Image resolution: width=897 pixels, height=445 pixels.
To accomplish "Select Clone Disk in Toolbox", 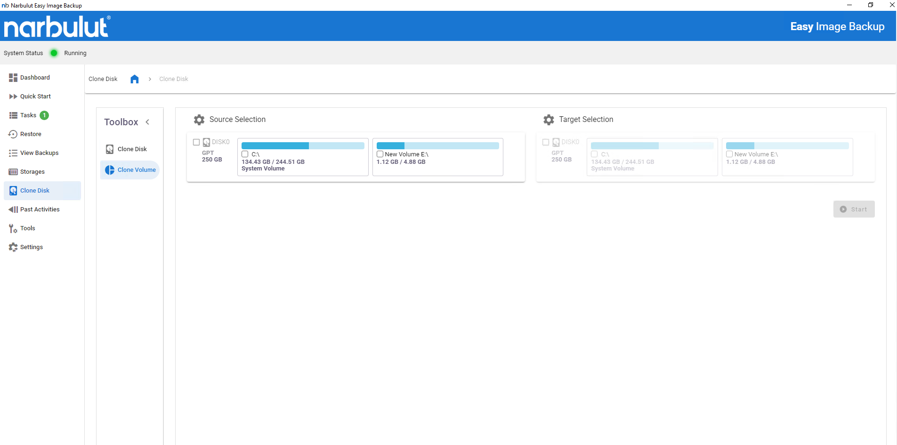I will (132, 149).
